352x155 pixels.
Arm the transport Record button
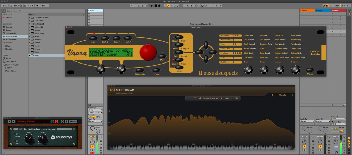tap(159, 6)
